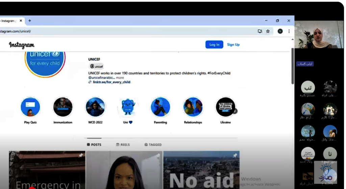Click the browser address bar URL

coord(16,31)
